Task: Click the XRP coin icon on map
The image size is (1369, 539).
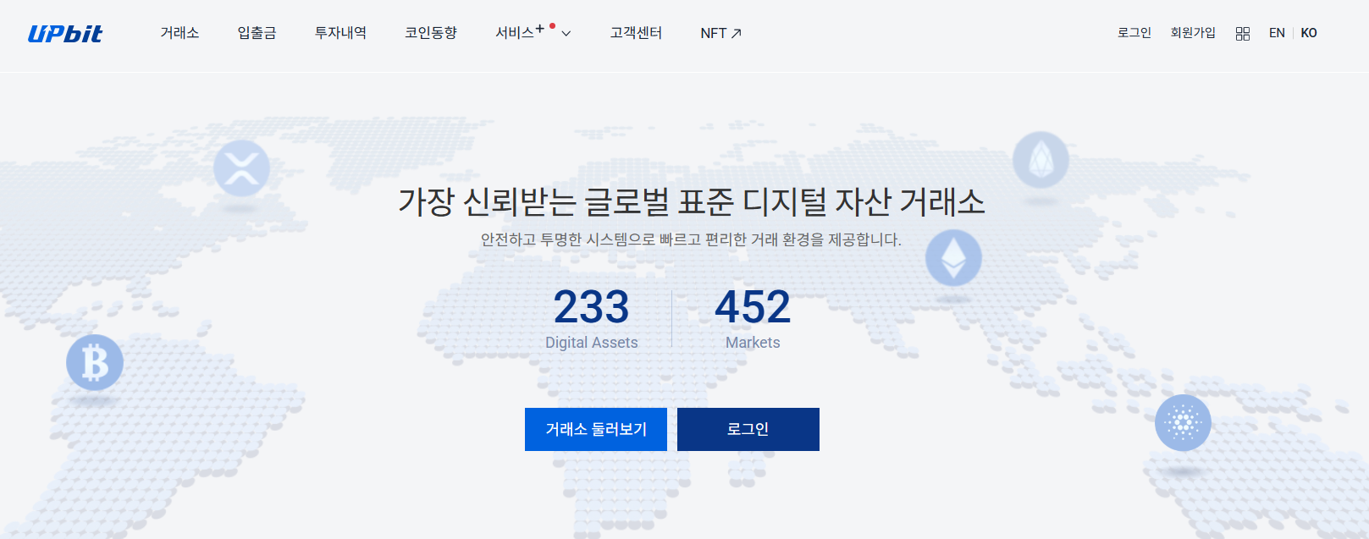Action: [x=241, y=168]
